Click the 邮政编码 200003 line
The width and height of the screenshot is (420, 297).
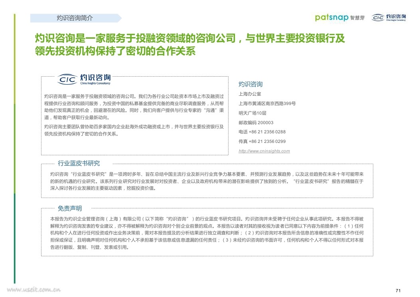[256, 123]
